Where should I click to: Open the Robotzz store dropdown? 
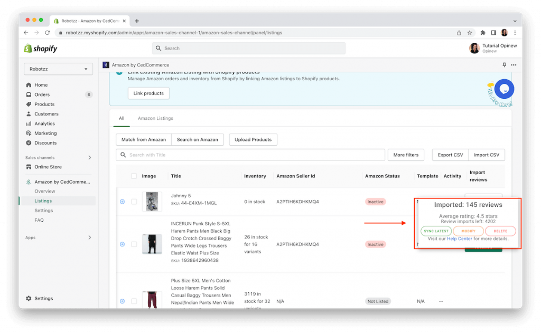[58, 69]
